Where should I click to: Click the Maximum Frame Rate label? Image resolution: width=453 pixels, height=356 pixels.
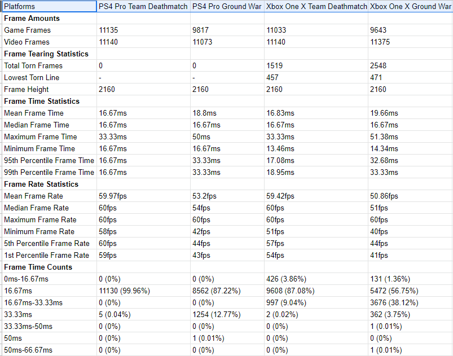click(40, 219)
